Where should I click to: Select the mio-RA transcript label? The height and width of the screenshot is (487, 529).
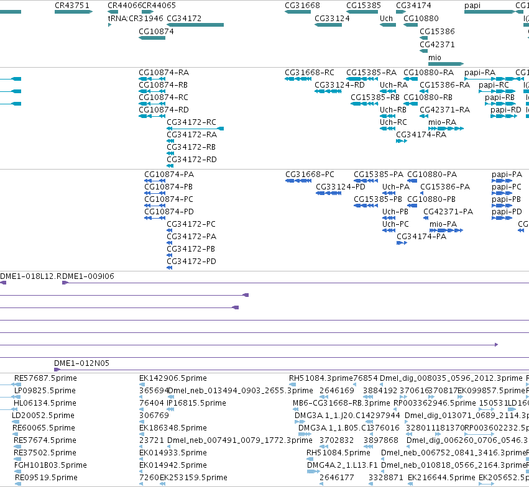(x=443, y=122)
